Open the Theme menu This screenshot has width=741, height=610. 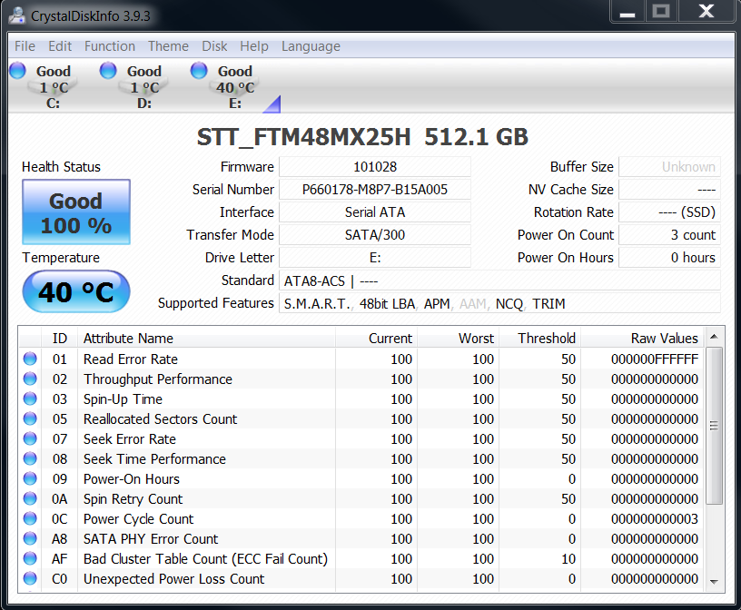(168, 46)
